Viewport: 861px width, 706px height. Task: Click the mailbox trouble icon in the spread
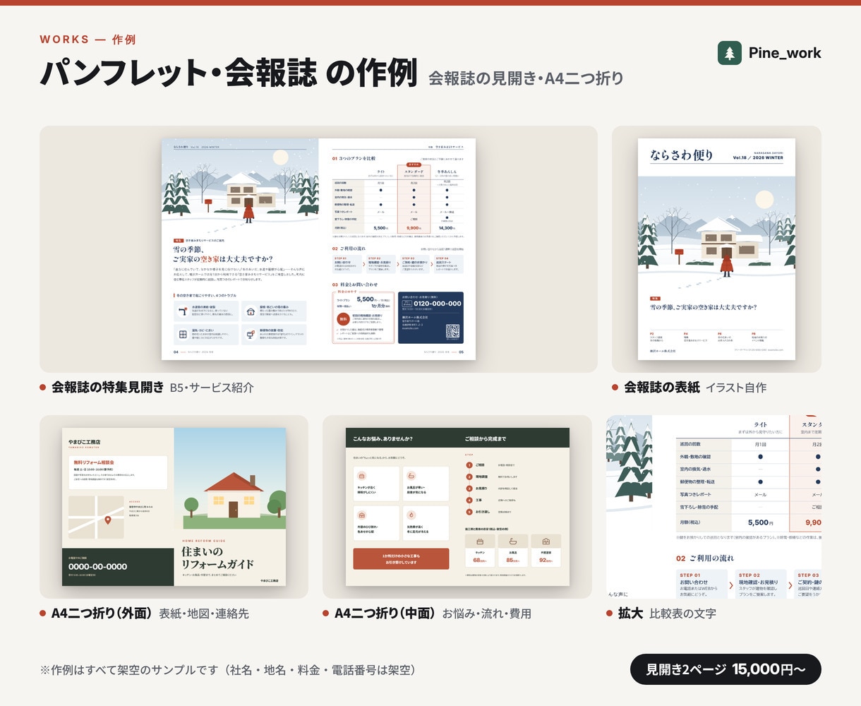click(x=251, y=334)
